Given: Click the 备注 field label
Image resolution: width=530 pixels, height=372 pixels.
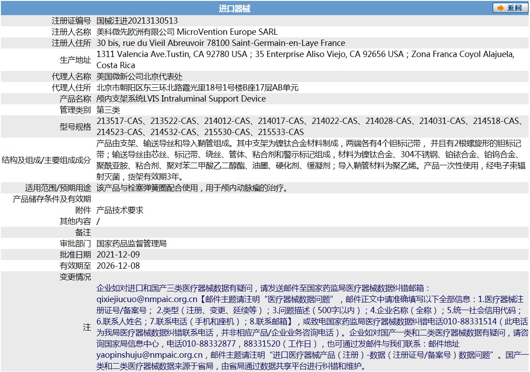Looking at the screenshot, I should 83,232.
